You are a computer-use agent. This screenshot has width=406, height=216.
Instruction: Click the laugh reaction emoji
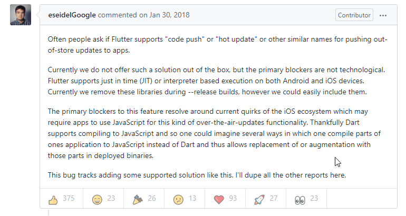pos(97,200)
